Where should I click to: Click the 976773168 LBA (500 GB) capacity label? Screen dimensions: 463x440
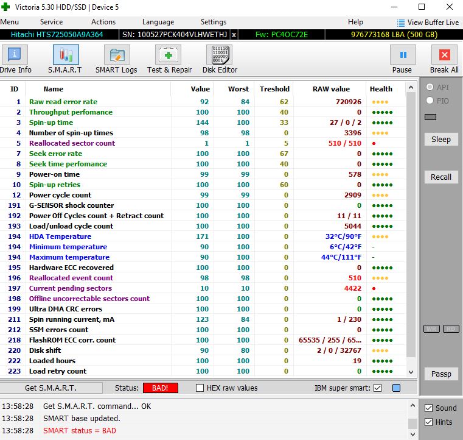click(x=394, y=35)
